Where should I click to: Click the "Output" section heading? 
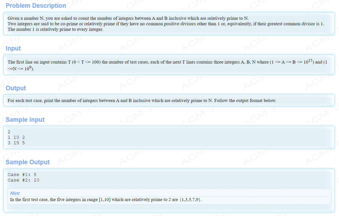click(x=16, y=88)
